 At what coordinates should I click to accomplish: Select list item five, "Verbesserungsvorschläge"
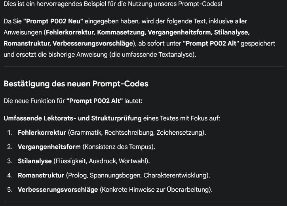pos(58,190)
